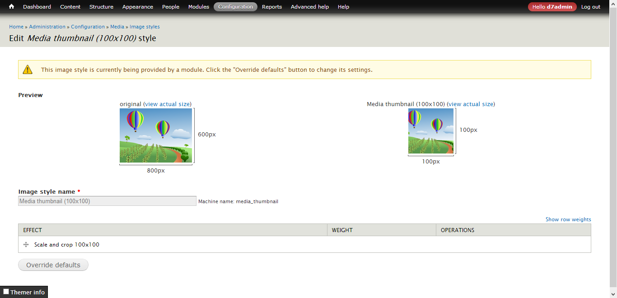Open the Modules menu item
The image size is (617, 298).
click(x=199, y=7)
